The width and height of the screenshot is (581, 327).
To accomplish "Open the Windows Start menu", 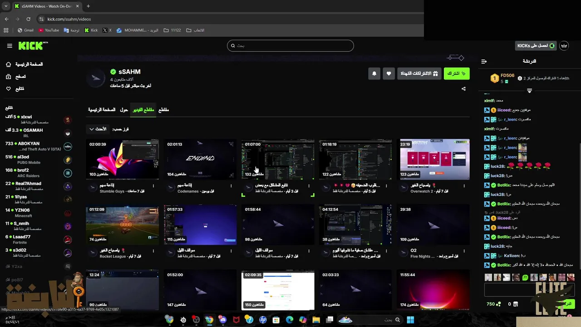I will pyautogui.click(x=410, y=320).
